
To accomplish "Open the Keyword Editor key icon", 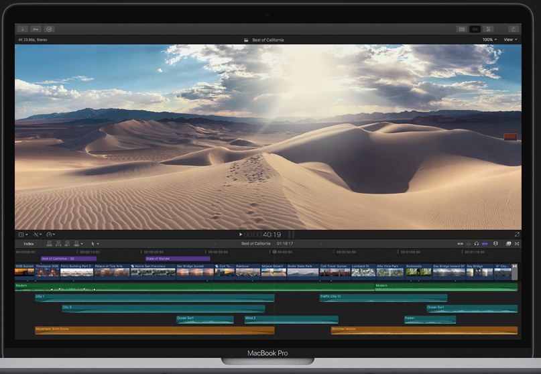I will (36, 29).
